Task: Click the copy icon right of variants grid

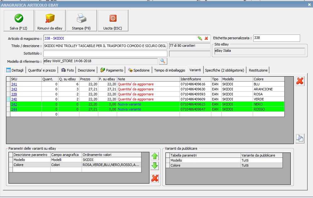Action: (300, 138)
